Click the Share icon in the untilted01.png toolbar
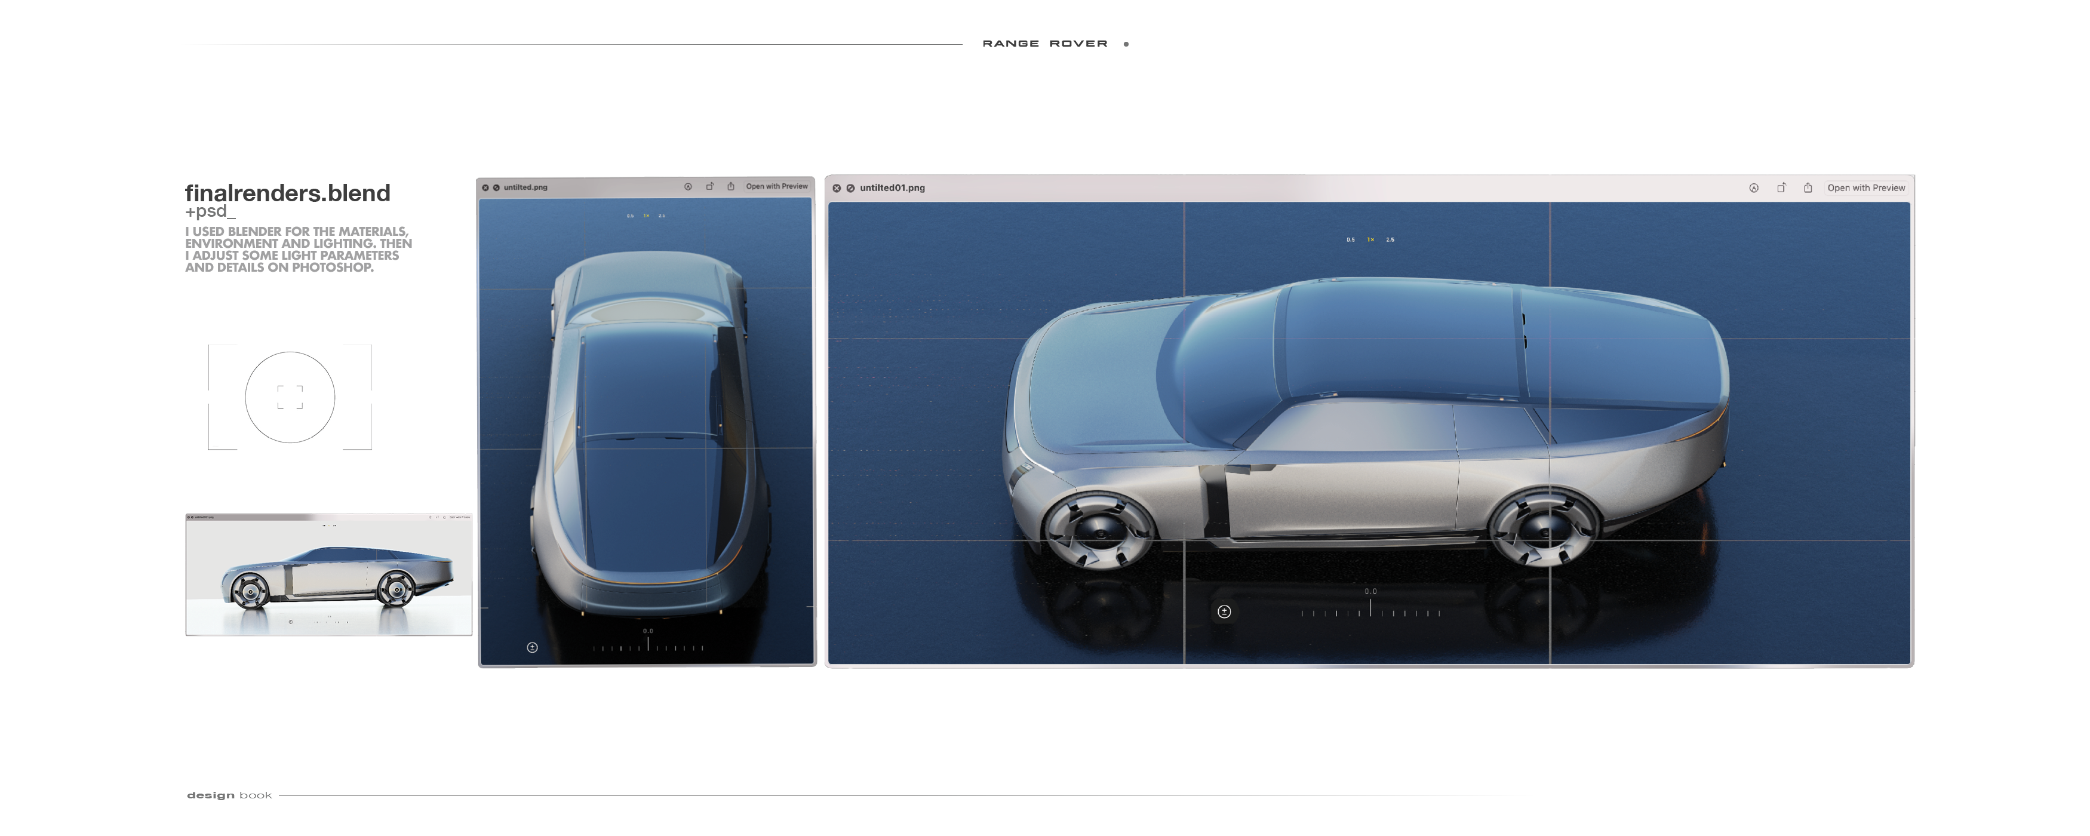 coord(1809,187)
